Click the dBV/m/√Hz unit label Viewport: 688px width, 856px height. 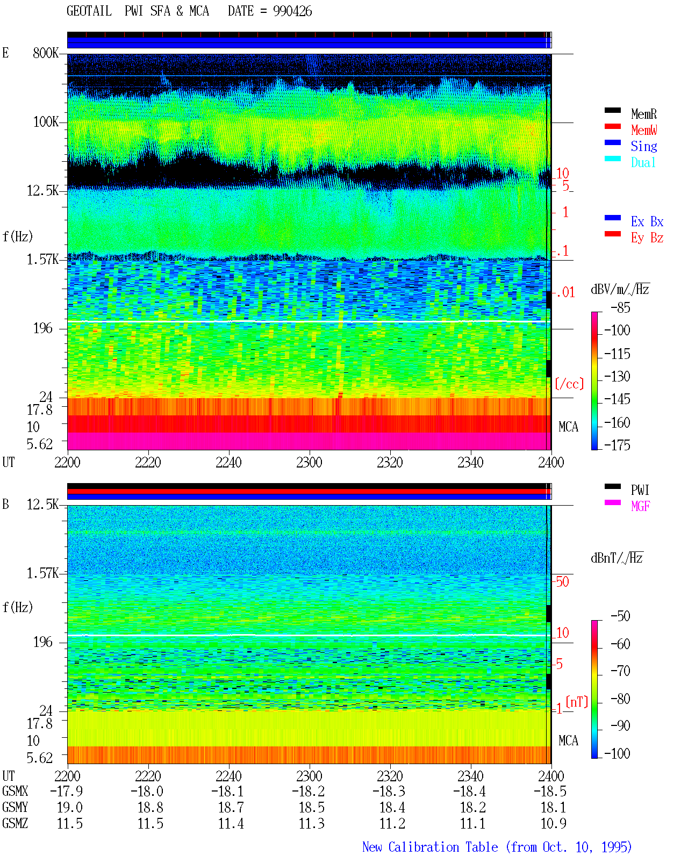point(620,289)
